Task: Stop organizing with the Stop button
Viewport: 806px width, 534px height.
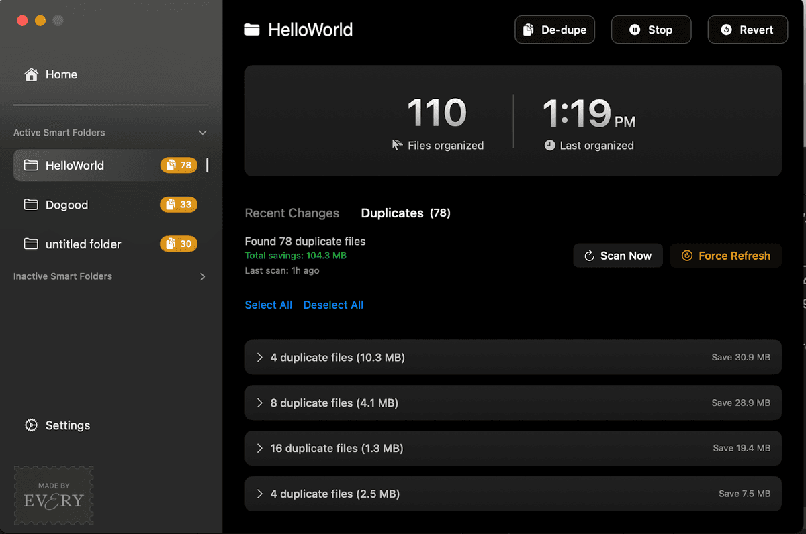Action: [x=651, y=30]
